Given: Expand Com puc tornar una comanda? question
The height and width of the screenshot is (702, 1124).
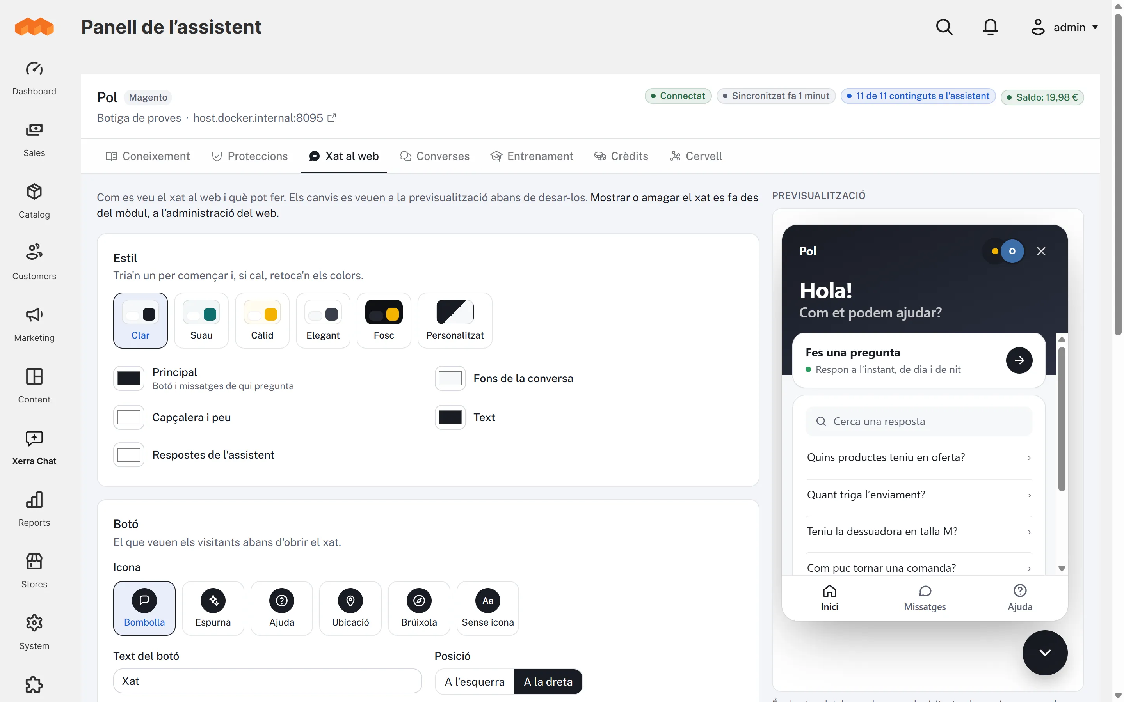Looking at the screenshot, I should (919, 567).
